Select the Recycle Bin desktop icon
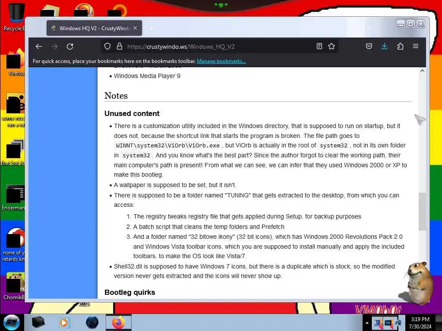The height and width of the screenshot is (331, 442). click(14, 17)
